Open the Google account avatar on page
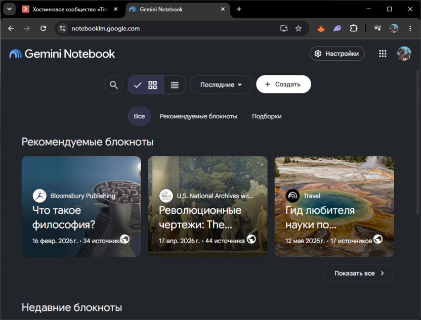This screenshot has width=421, height=320. (x=404, y=54)
